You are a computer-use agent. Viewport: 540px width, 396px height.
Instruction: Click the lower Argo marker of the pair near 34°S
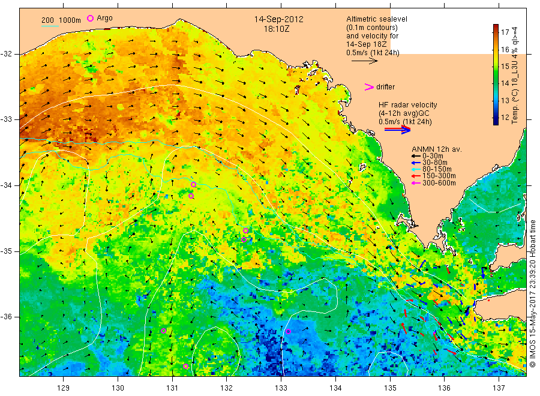click(191, 196)
